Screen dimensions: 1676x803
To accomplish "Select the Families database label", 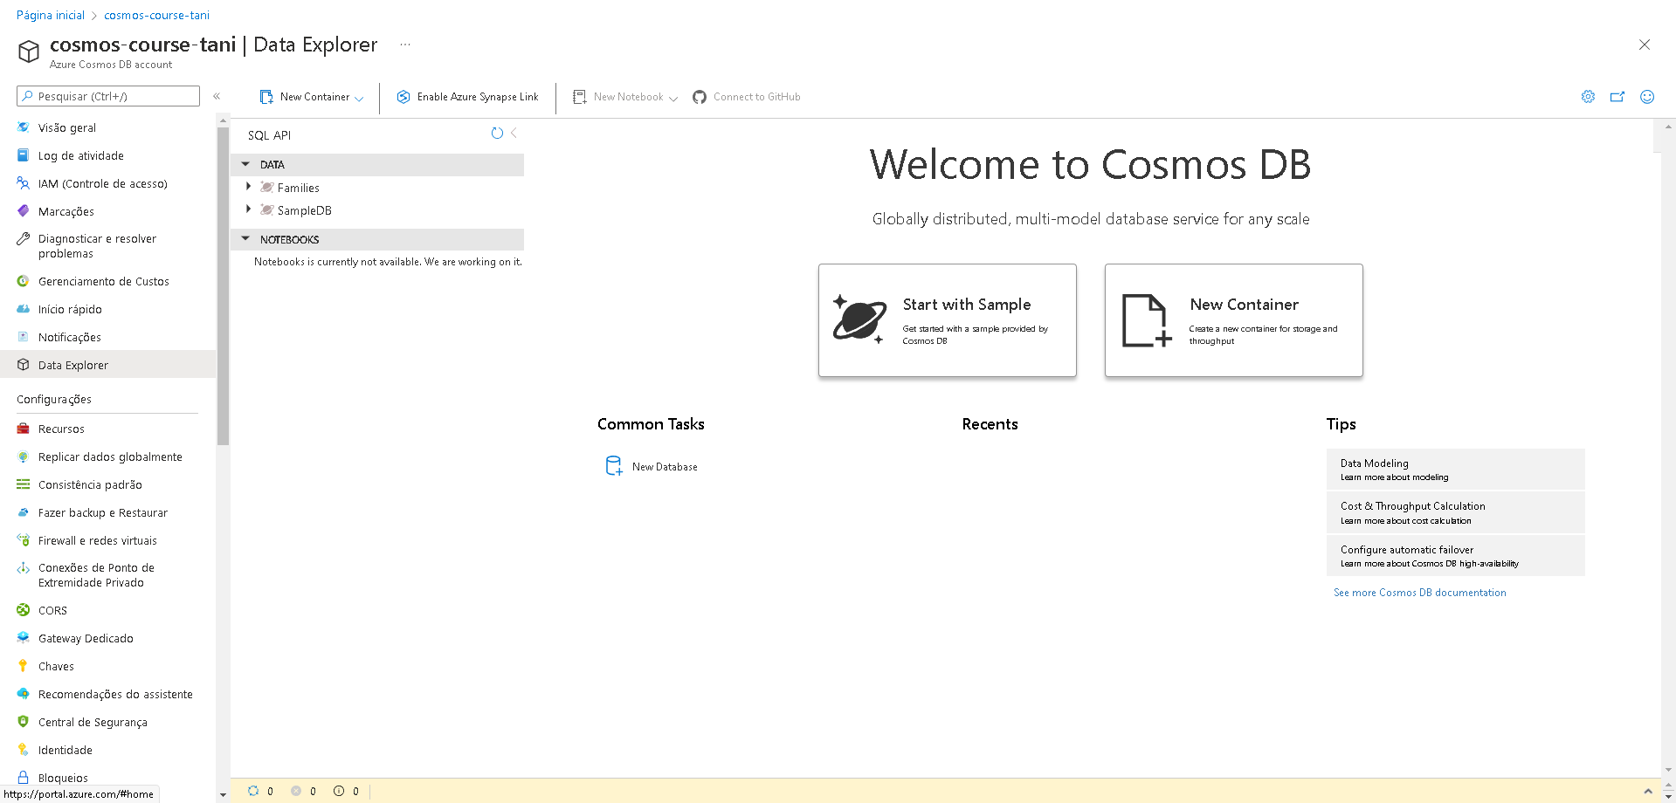I will click(x=299, y=188).
